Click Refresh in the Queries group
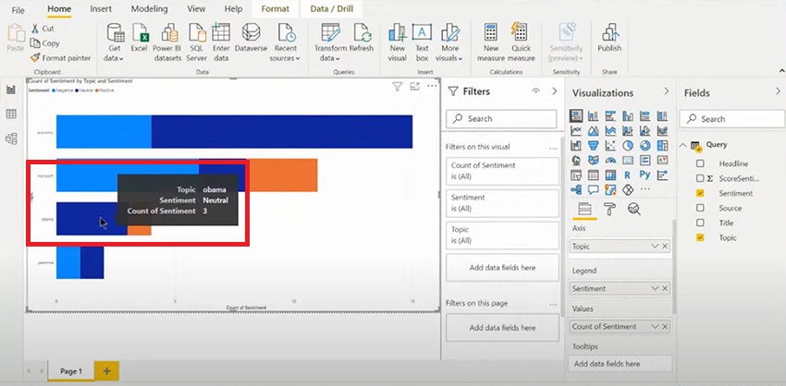The height and width of the screenshot is (386, 786). [362, 38]
